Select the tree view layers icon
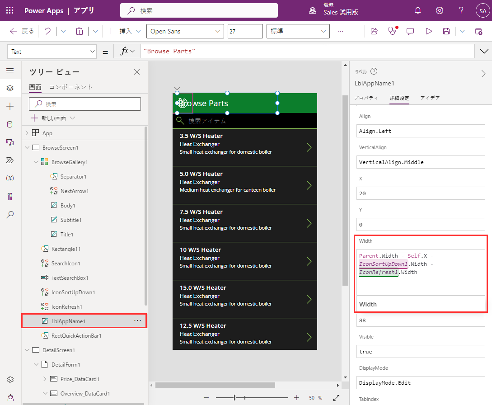 10,88
